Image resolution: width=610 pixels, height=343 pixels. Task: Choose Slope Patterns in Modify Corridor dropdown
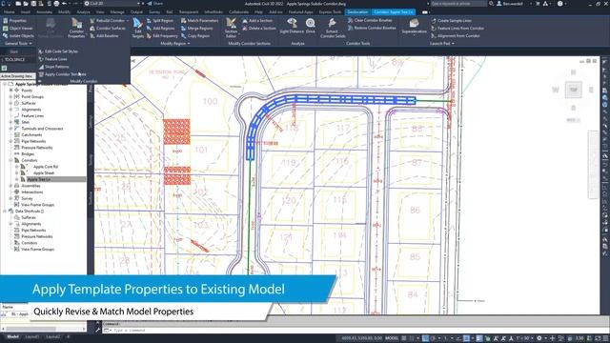pos(53,67)
